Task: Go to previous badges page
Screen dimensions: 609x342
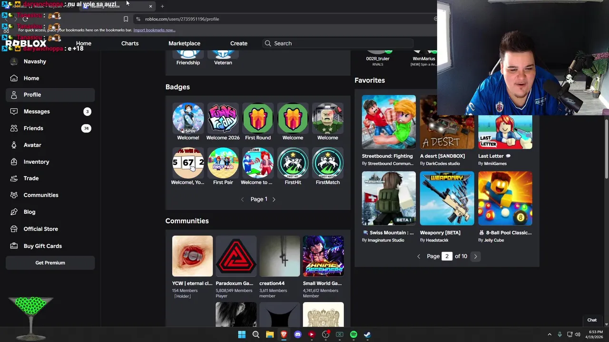Action: pos(242,199)
